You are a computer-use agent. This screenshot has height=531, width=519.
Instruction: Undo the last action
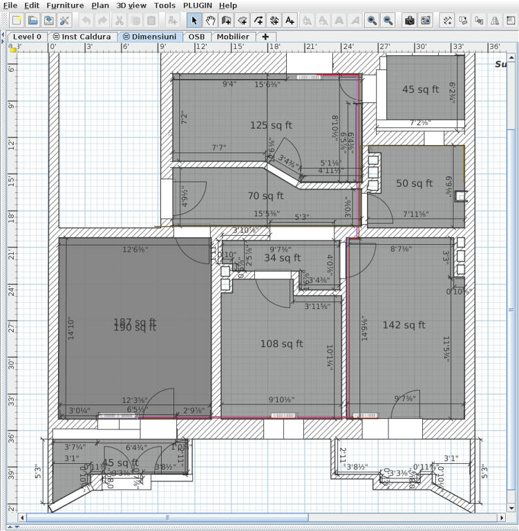pyautogui.click(x=86, y=21)
